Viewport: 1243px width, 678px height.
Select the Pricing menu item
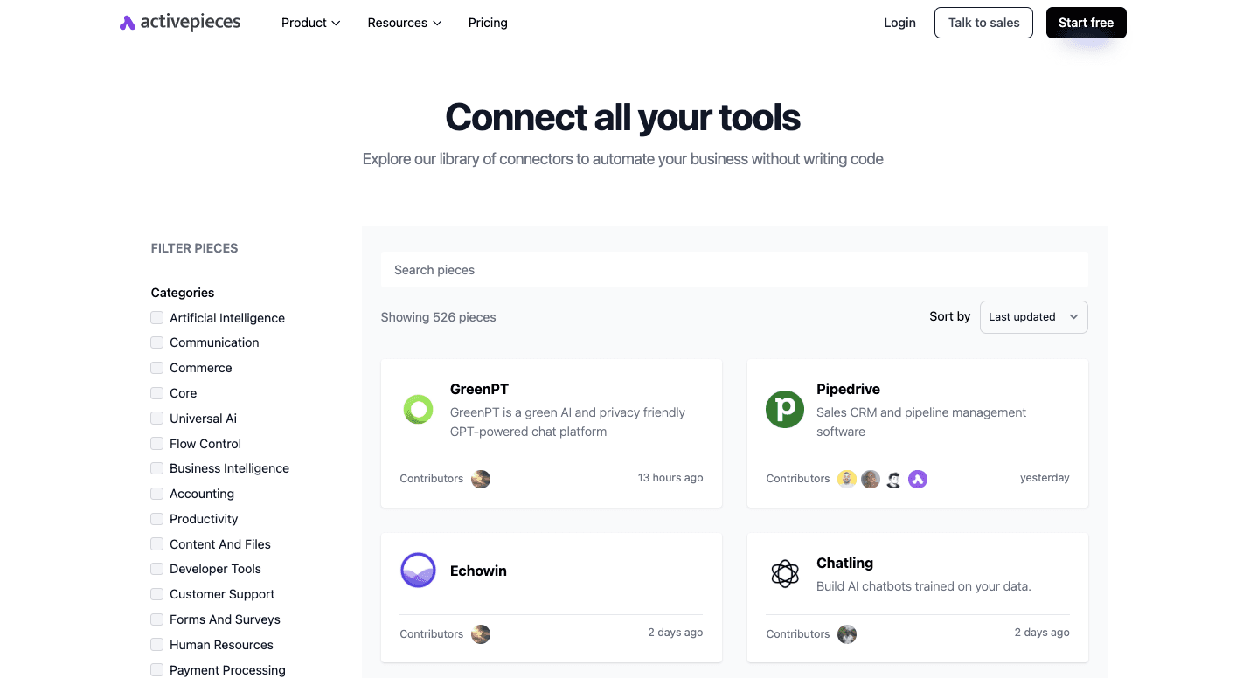click(488, 23)
